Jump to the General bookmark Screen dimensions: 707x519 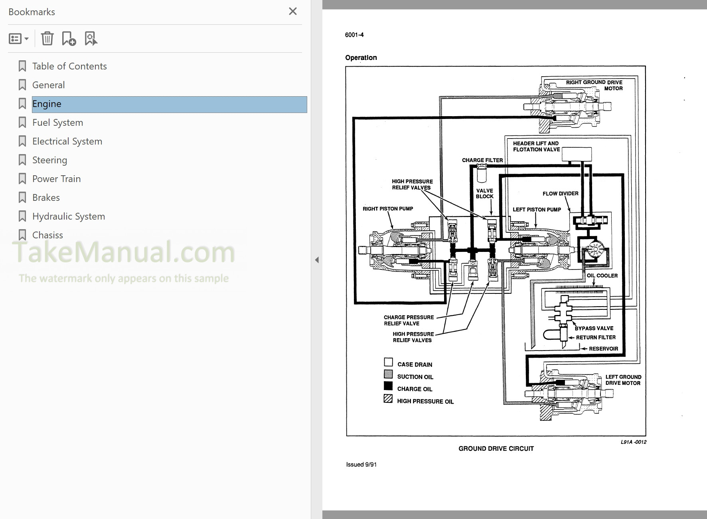(x=48, y=85)
